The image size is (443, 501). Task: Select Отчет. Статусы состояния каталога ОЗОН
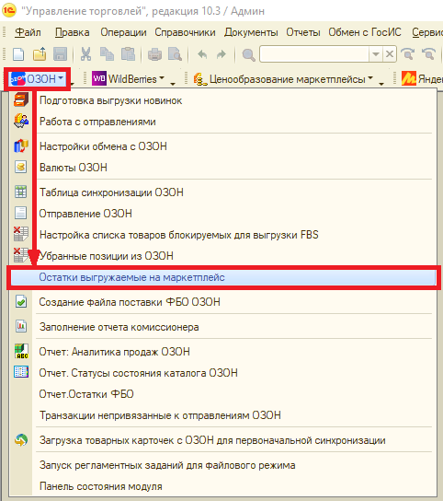[223, 373]
